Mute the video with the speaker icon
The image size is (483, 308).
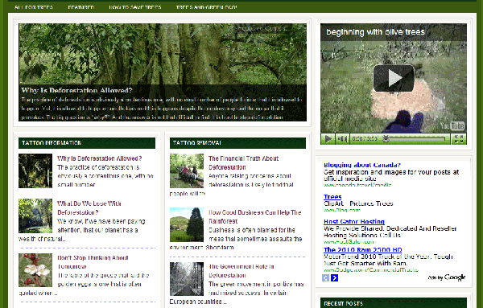[x=342, y=139]
